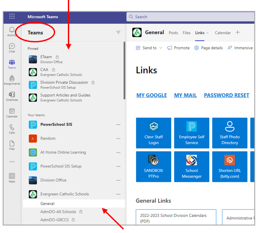The width and height of the screenshot is (257, 233).
Task: Expand the Links tab chevron
Action: tap(208, 33)
